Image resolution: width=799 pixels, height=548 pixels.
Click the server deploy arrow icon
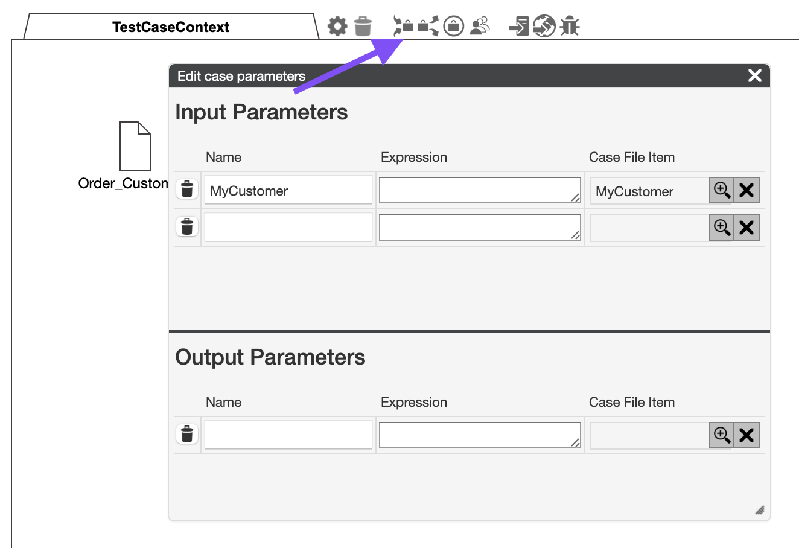point(519,27)
